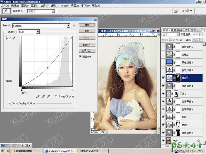Select the pencil draw-curve tool
This screenshot has height=154, width=206.
tap(13, 38)
